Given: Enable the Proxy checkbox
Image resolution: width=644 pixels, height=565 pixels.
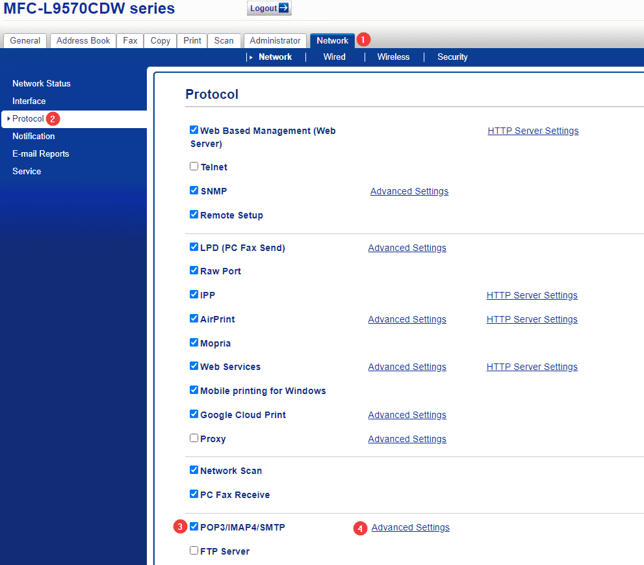Looking at the screenshot, I should pos(194,438).
